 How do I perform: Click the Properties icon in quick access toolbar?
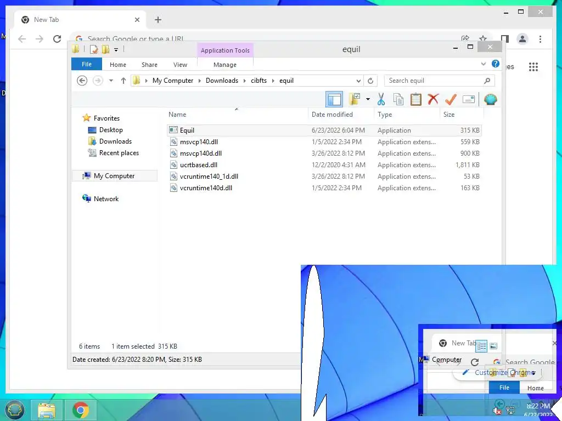coord(94,49)
